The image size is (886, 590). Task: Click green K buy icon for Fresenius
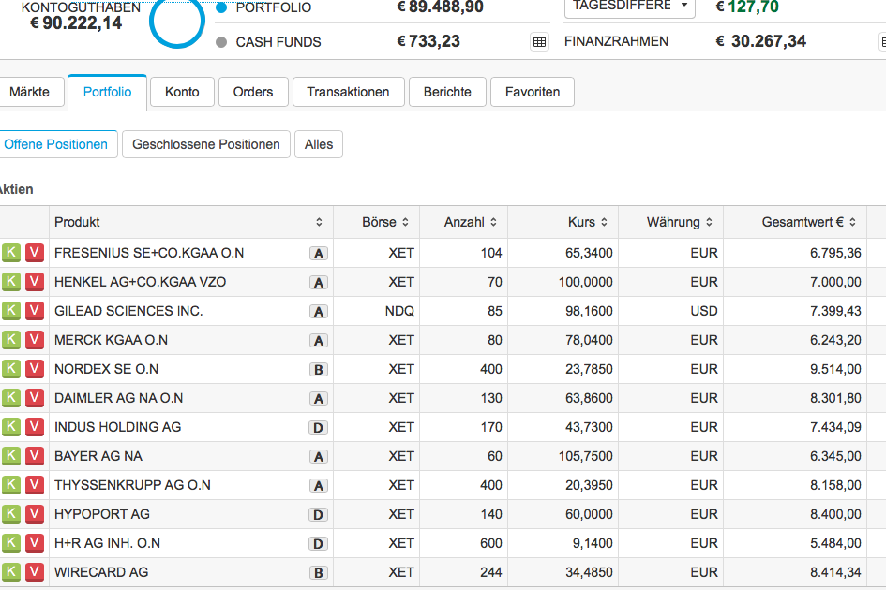[11, 253]
